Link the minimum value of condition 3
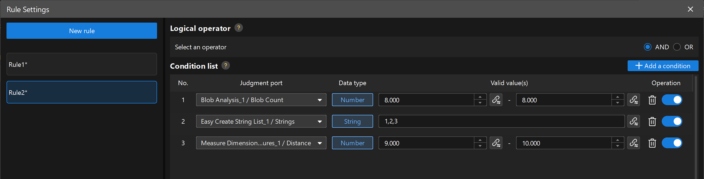Image resolution: width=704 pixels, height=179 pixels. pyautogui.click(x=496, y=143)
